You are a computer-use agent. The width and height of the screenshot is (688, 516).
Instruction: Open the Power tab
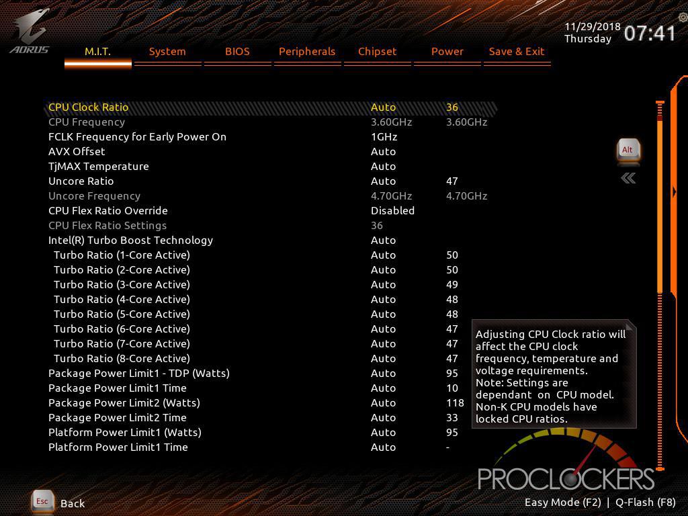[x=447, y=52]
